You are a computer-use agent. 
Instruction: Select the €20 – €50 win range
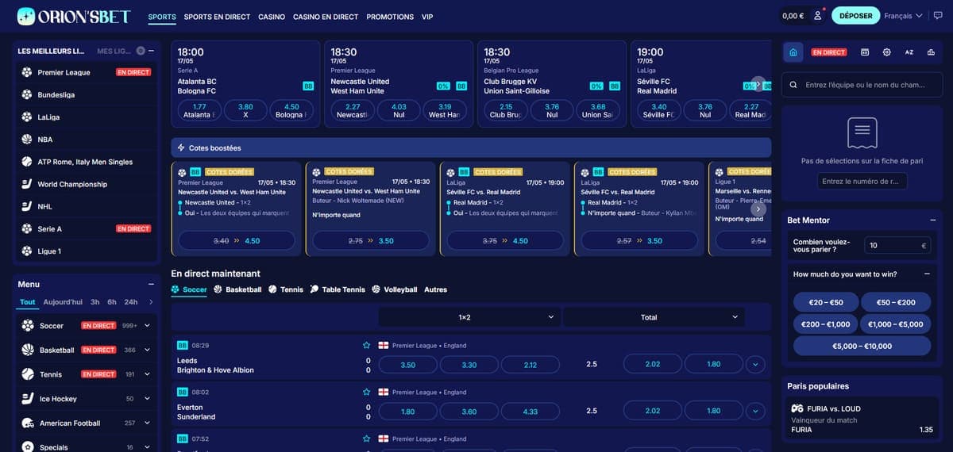click(826, 302)
